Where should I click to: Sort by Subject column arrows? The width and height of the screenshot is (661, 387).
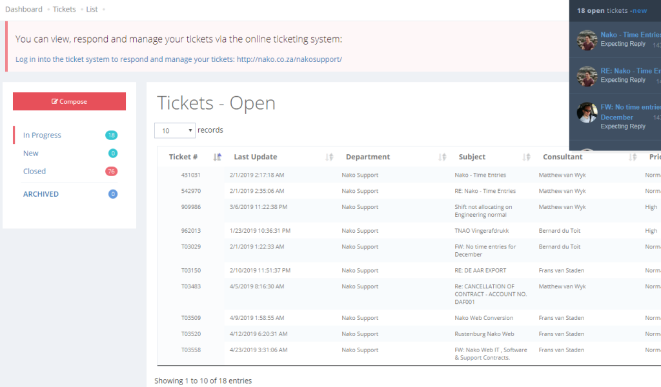(x=527, y=157)
